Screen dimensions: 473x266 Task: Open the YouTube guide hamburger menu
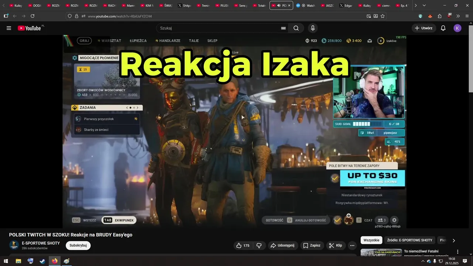pos(9,28)
